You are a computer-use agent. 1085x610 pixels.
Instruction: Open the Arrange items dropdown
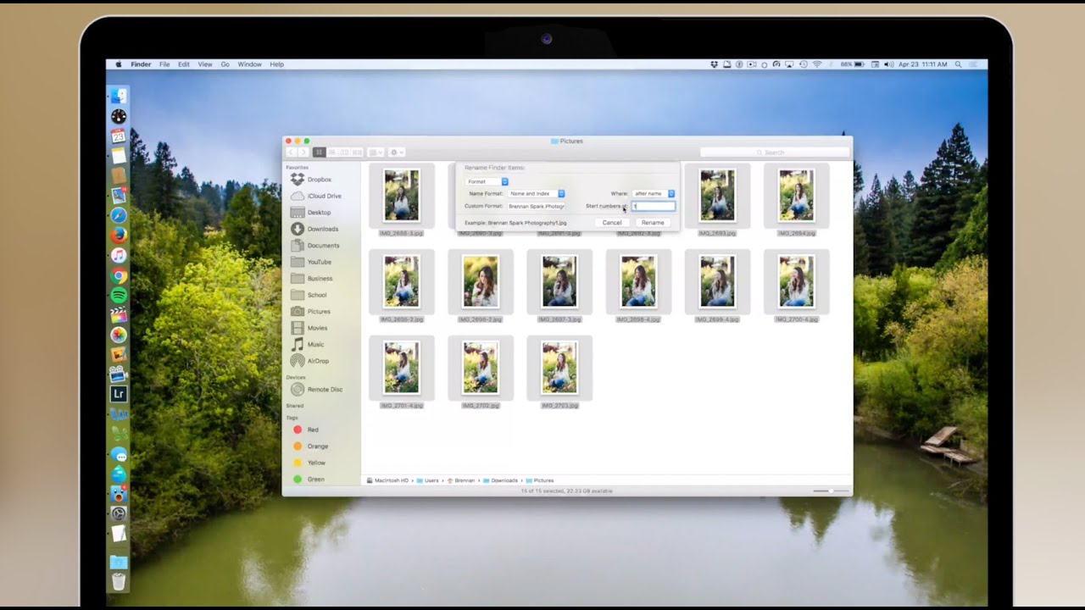[x=376, y=152]
